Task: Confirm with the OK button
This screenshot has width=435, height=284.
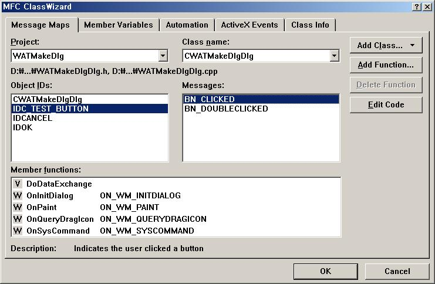Action: tap(325, 271)
